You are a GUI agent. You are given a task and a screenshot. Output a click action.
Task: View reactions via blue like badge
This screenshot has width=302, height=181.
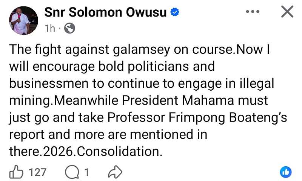click(286, 172)
